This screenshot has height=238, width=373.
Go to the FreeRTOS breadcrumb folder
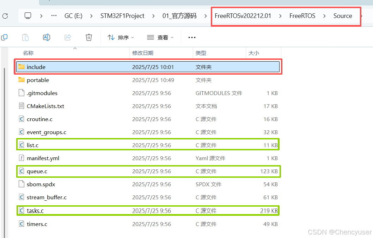coord(302,16)
